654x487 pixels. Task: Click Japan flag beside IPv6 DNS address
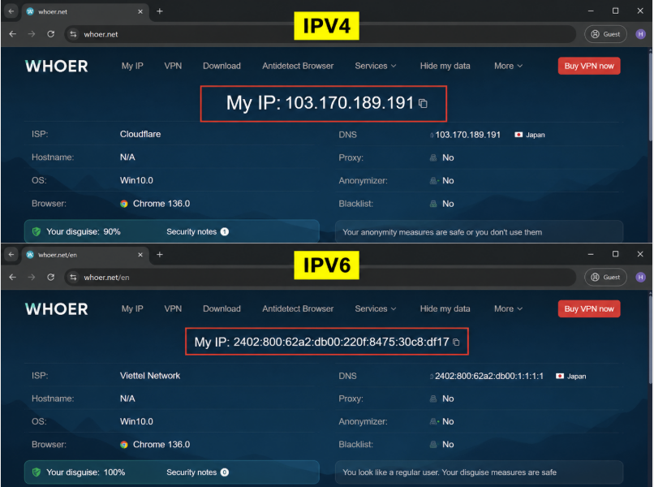(560, 377)
